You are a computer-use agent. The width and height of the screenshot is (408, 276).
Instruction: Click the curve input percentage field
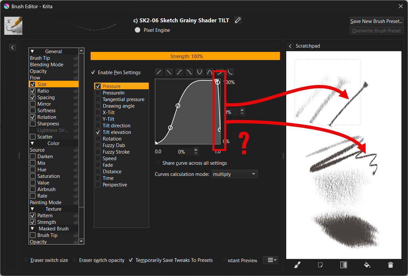(185, 152)
